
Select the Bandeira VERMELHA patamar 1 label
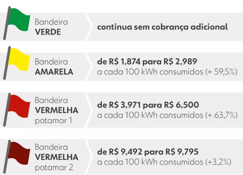click(x=56, y=110)
